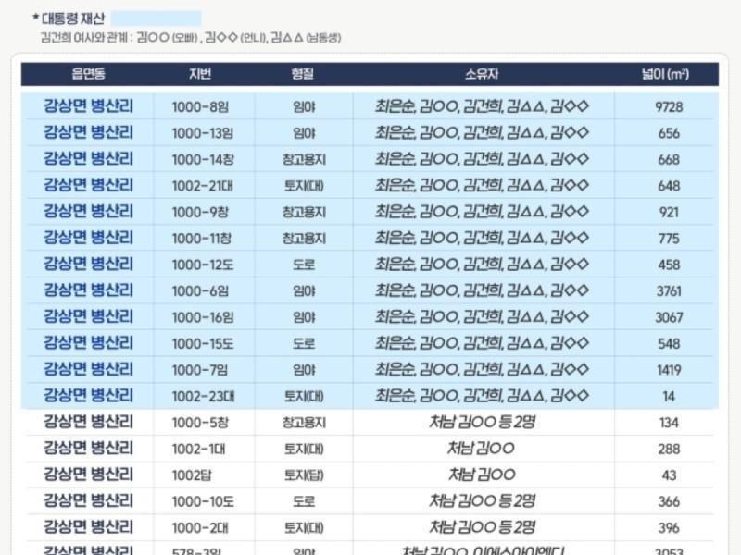The width and height of the screenshot is (741, 555).
Task: Click the 읍면동 column header
Action: [88, 74]
